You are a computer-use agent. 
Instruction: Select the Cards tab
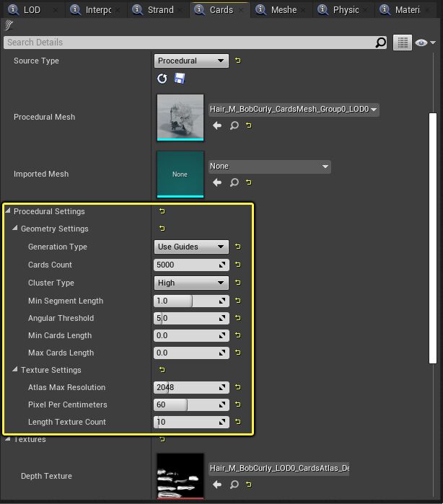click(x=219, y=10)
